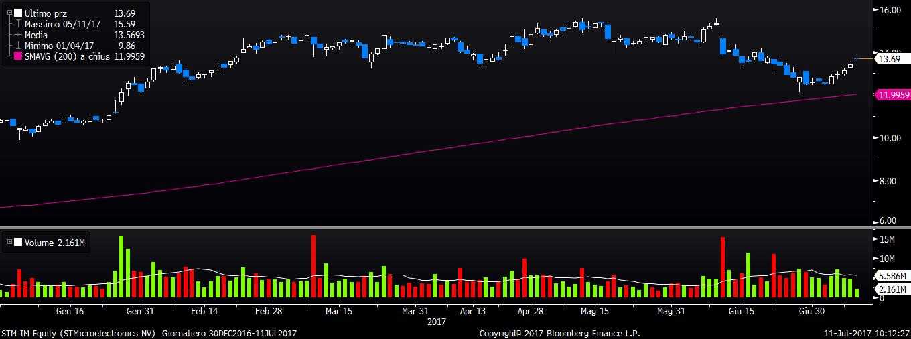Click the white Volume color swatch
This screenshot has height=339, width=911.
click(x=18, y=243)
